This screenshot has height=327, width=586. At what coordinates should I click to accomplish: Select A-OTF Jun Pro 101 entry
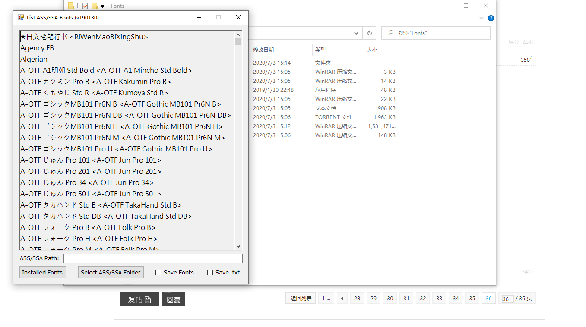(x=91, y=160)
